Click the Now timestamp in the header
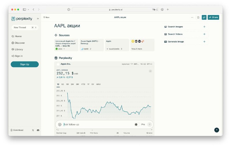The width and height of the screenshot is (231, 147). pyautogui.click(x=46, y=17)
